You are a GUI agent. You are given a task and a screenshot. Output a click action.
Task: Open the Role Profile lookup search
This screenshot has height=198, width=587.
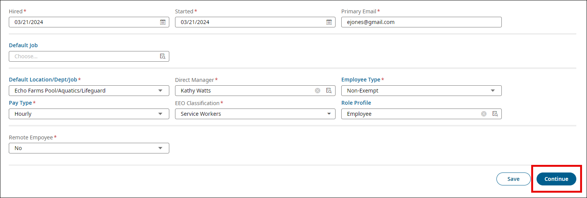point(495,114)
